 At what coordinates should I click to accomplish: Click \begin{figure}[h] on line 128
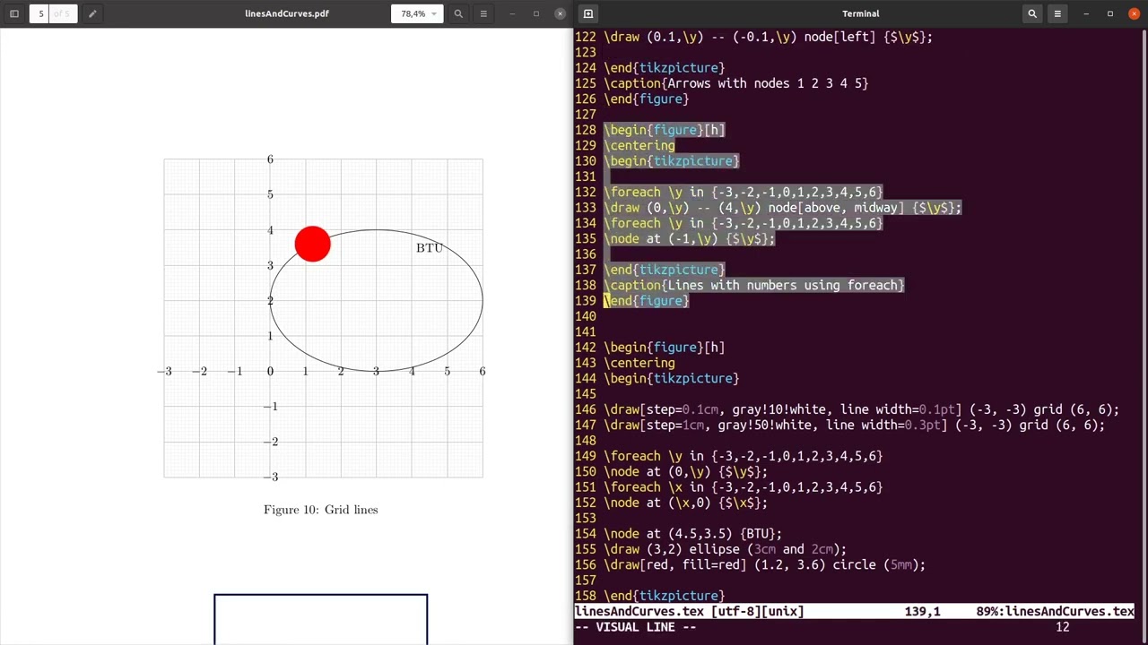(664, 130)
